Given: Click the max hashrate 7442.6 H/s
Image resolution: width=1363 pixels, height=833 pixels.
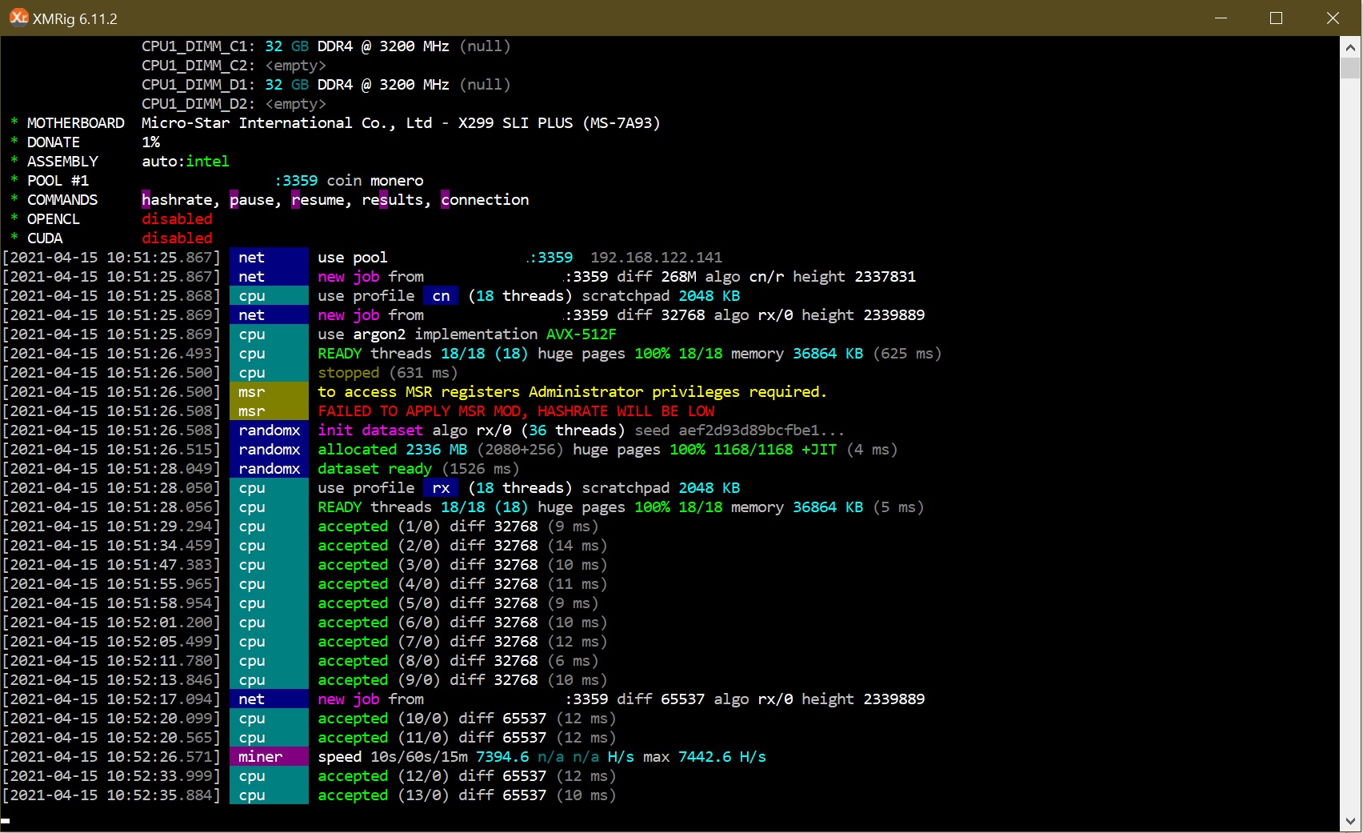Looking at the screenshot, I should pyautogui.click(x=722, y=757).
